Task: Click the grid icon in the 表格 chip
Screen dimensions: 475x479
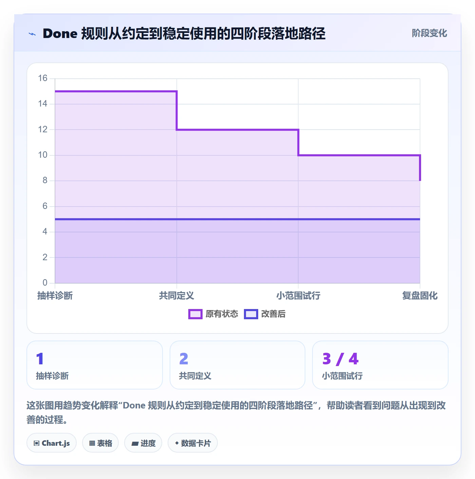Action: coord(92,443)
